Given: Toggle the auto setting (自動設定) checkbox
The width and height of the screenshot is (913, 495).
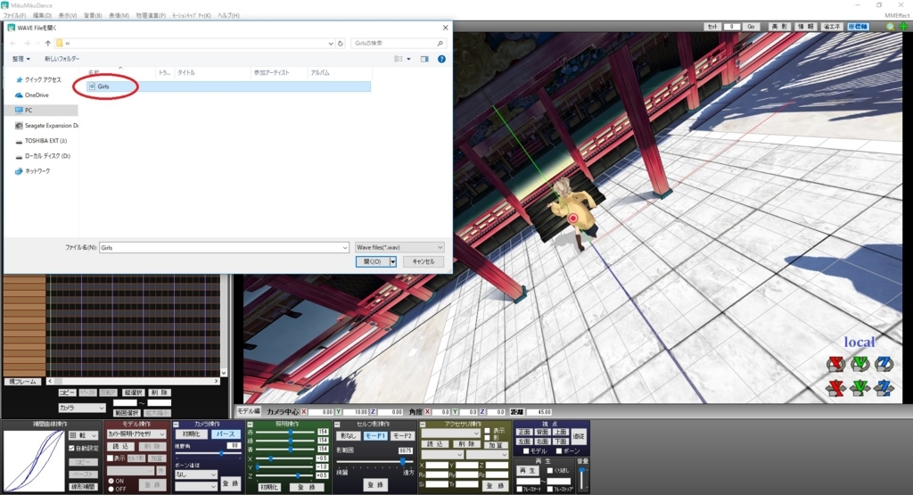Looking at the screenshot, I should (71, 448).
